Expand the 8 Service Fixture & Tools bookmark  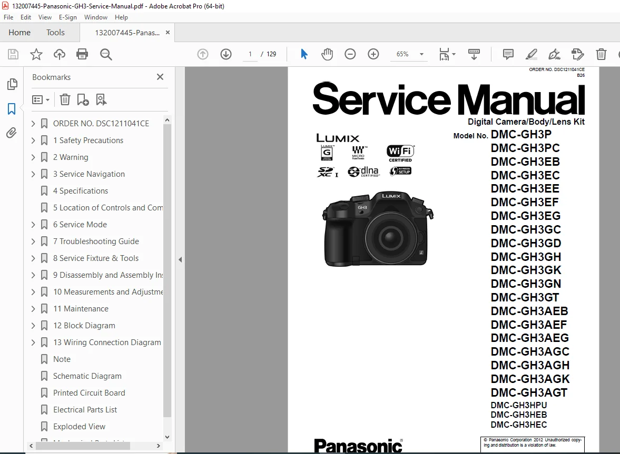[x=33, y=258]
